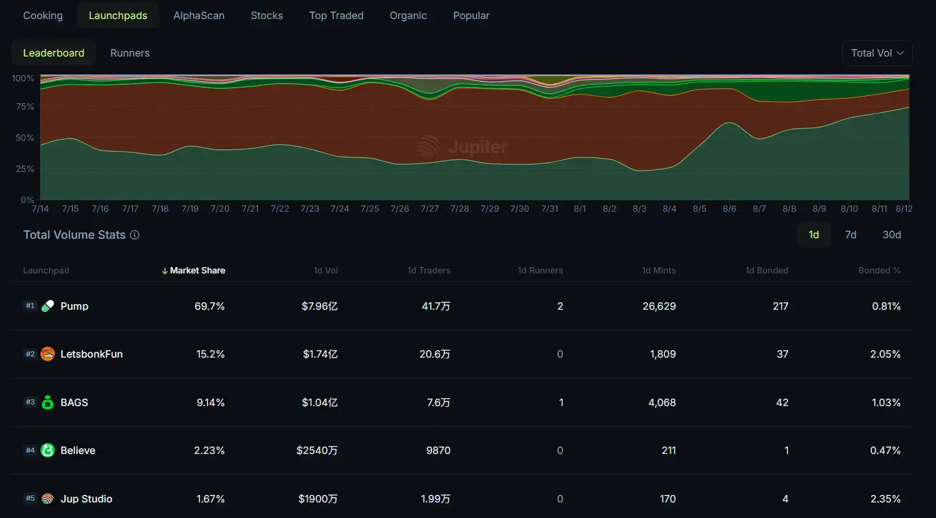936x518 pixels.
Task: Switch to the Cooking tab
Action: (43, 16)
